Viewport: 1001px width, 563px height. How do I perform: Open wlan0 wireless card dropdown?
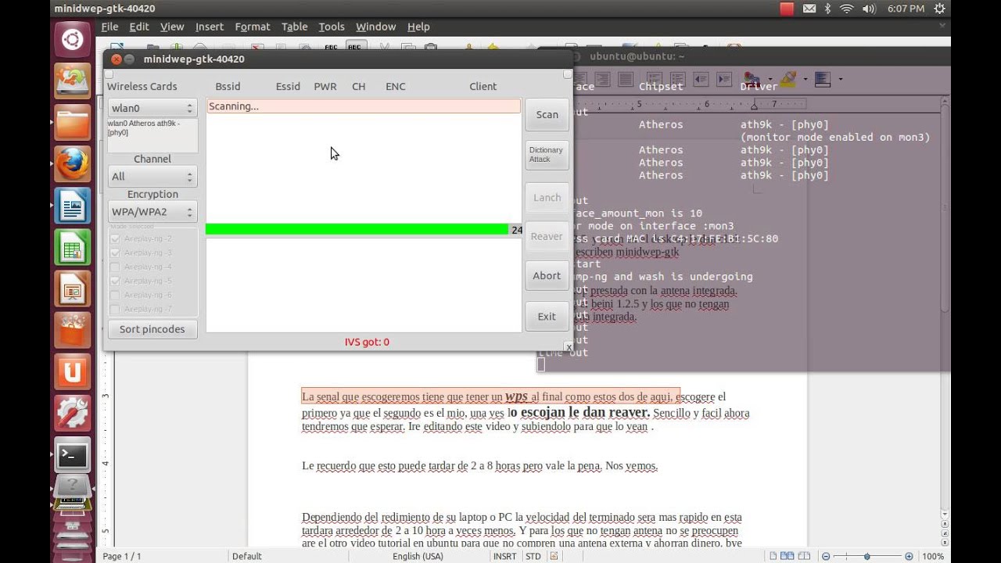tap(152, 108)
